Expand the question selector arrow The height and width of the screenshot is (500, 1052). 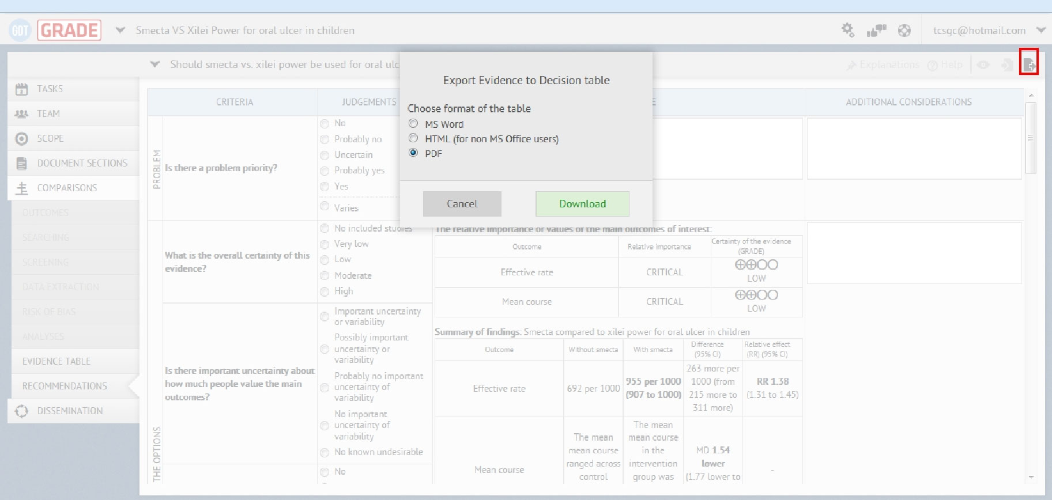(154, 64)
